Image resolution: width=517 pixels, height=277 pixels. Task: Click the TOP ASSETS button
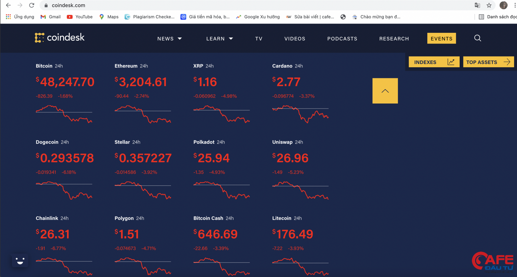click(x=488, y=62)
